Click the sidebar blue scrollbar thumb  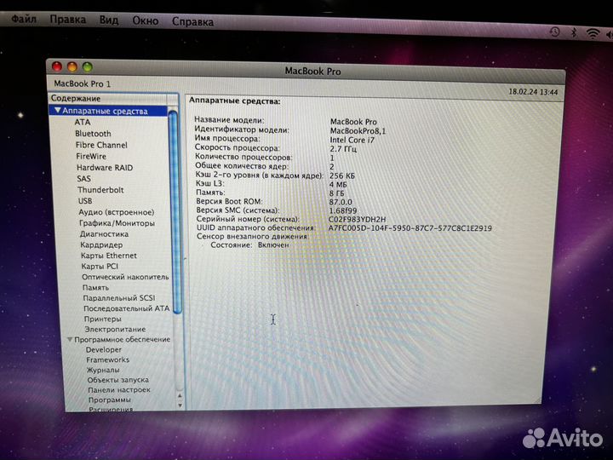point(175,211)
